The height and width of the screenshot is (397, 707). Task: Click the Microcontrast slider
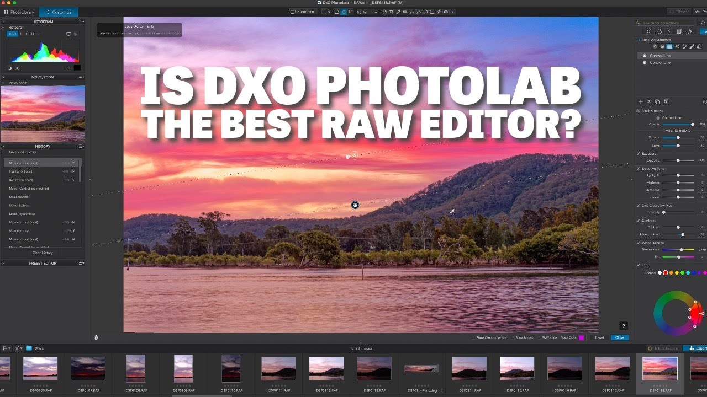click(678, 234)
